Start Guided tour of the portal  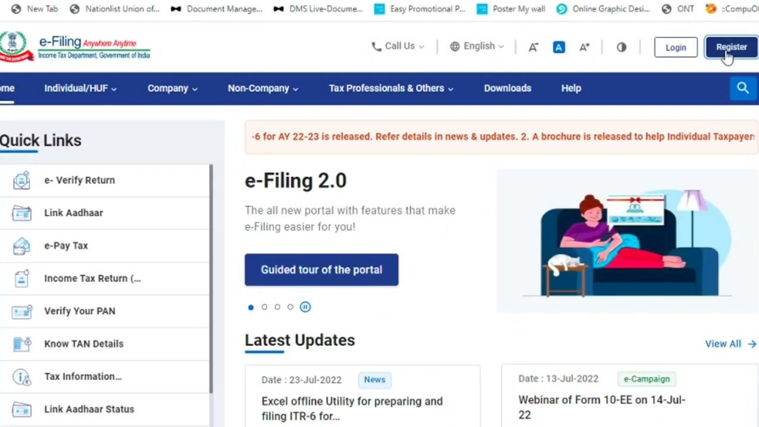(x=321, y=270)
